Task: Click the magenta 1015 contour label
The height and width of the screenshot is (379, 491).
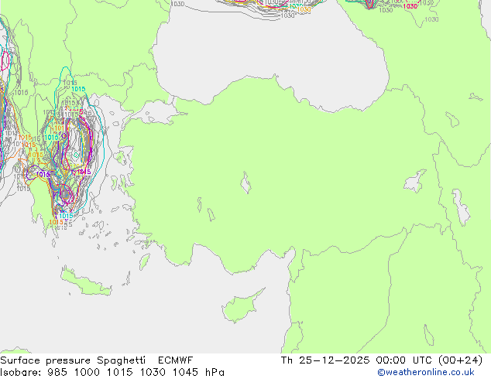Action: [x=84, y=172]
